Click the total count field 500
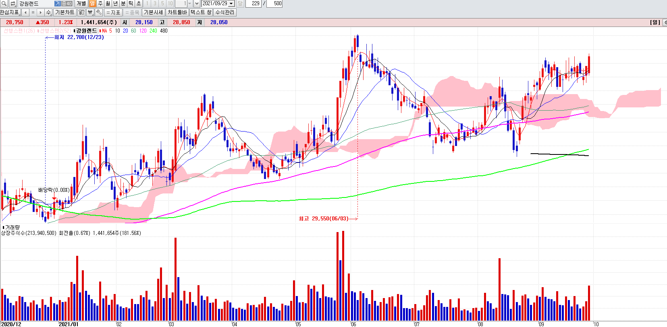667x327 pixels. pos(274,4)
